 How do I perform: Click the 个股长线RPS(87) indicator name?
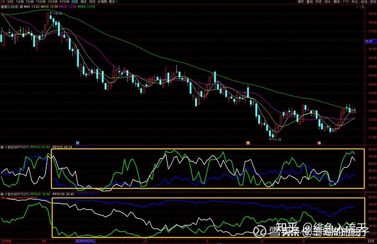point(17,194)
